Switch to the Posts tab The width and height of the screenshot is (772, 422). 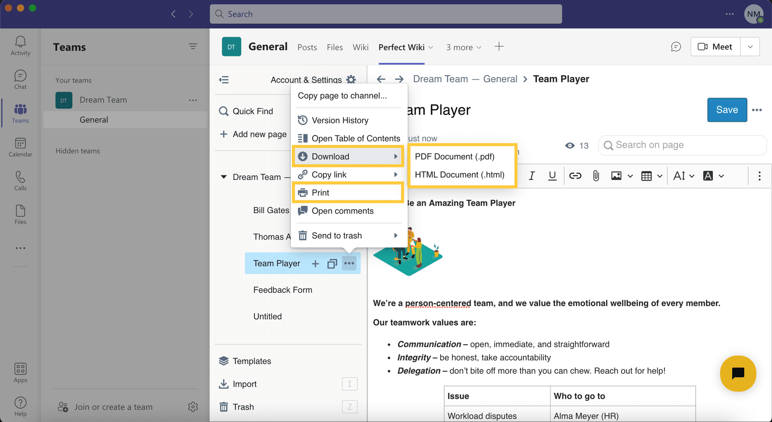[307, 47]
